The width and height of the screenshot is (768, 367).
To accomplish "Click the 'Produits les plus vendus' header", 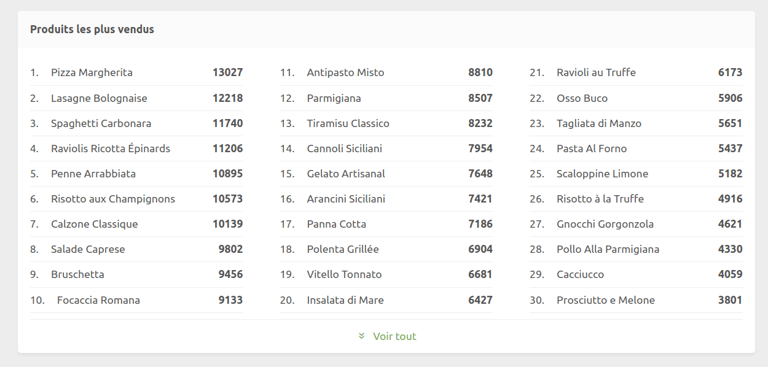I will tap(92, 29).
